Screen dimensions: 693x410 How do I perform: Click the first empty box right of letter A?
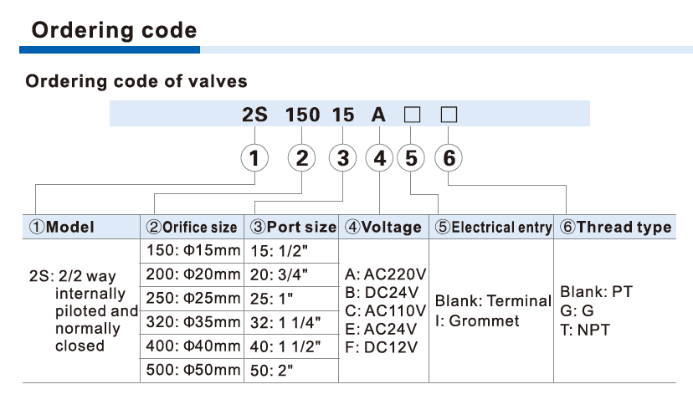pyautogui.click(x=411, y=115)
